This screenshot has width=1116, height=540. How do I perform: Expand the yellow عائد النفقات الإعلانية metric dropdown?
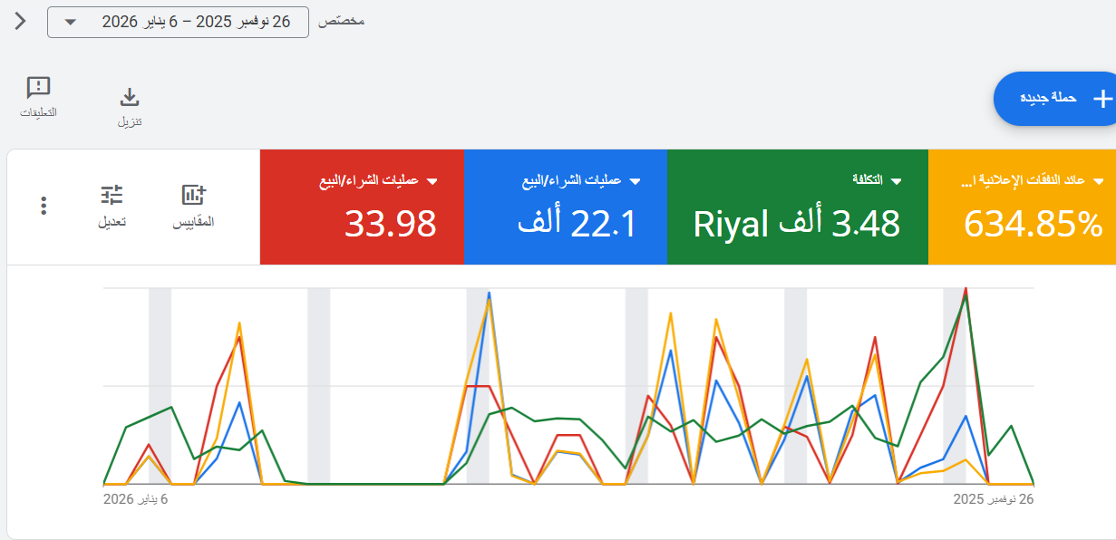[1098, 180]
